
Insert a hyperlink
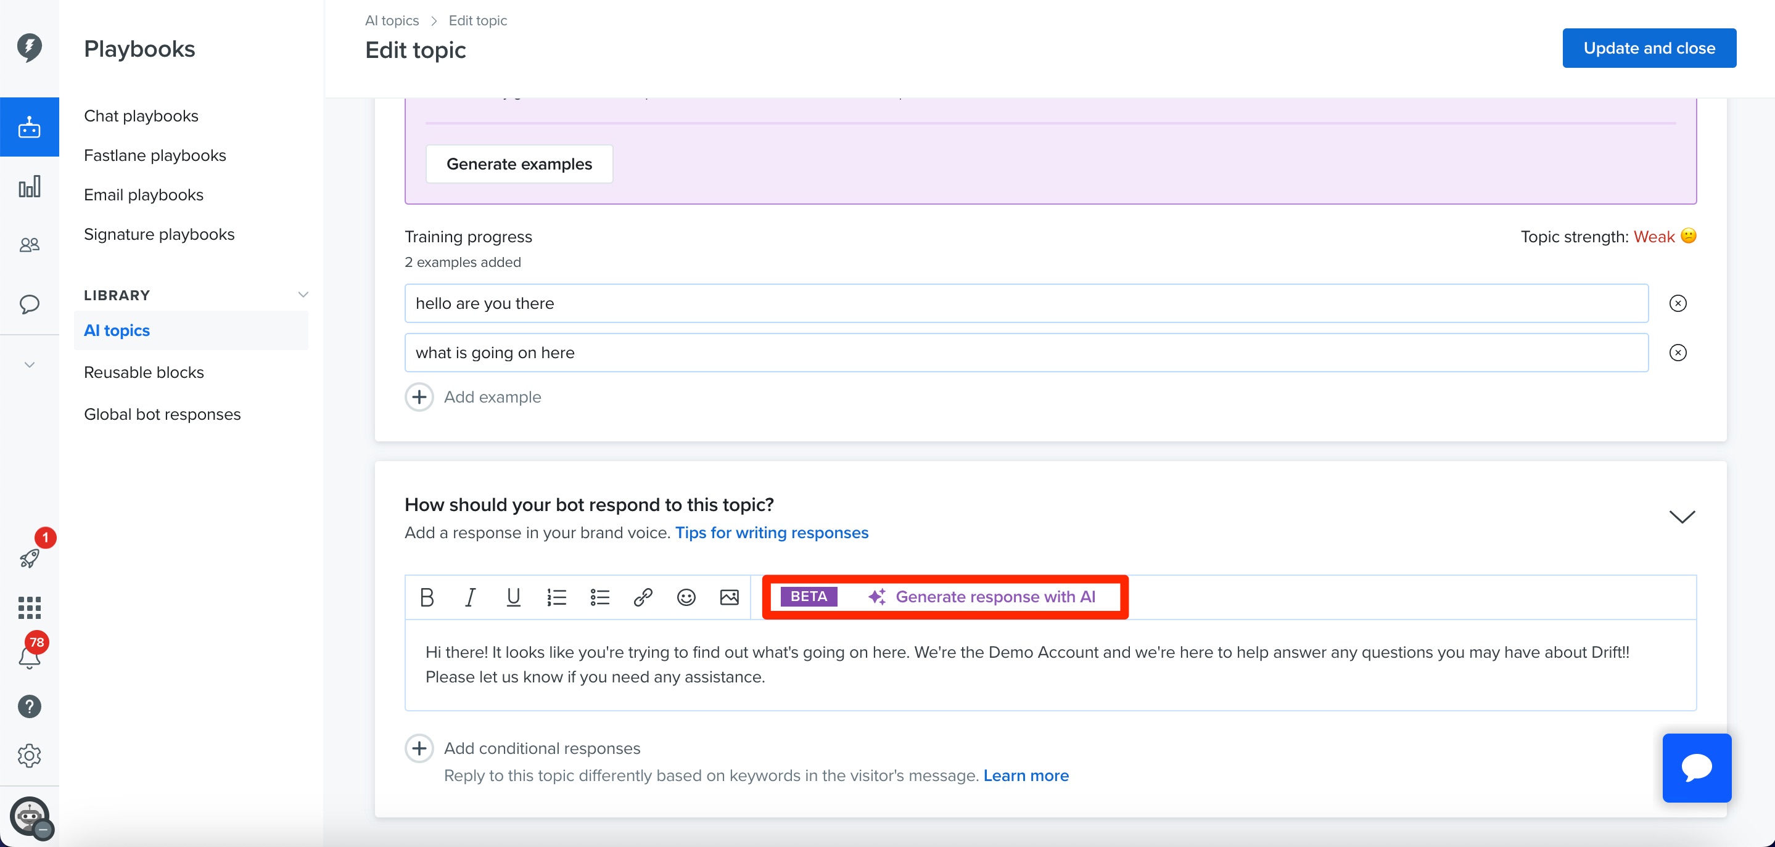643,597
